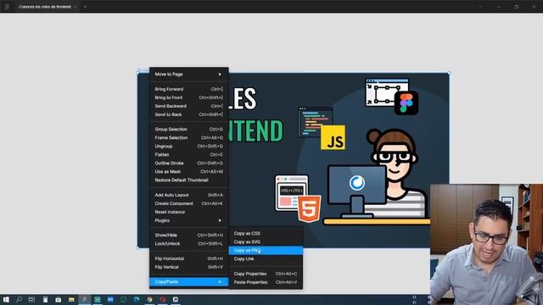Choose Create Component
The width and height of the screenshot is (543, 305).
coord(188,203)
